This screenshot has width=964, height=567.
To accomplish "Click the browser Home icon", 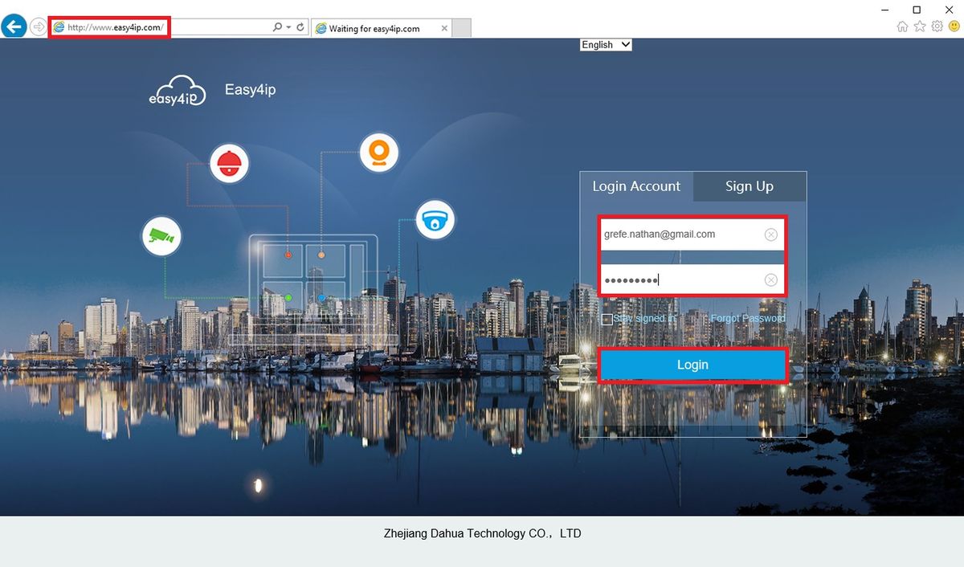I will coord(902,27).
